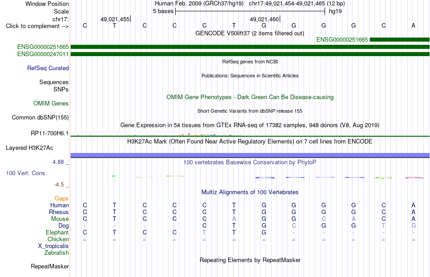
Task: Click the RepeatMasker track label
Action: (x=50, y=266)
